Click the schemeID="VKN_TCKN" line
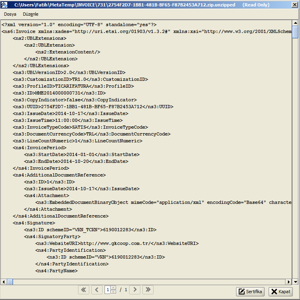Screen dimensions: 300x300 pos(90,230)
